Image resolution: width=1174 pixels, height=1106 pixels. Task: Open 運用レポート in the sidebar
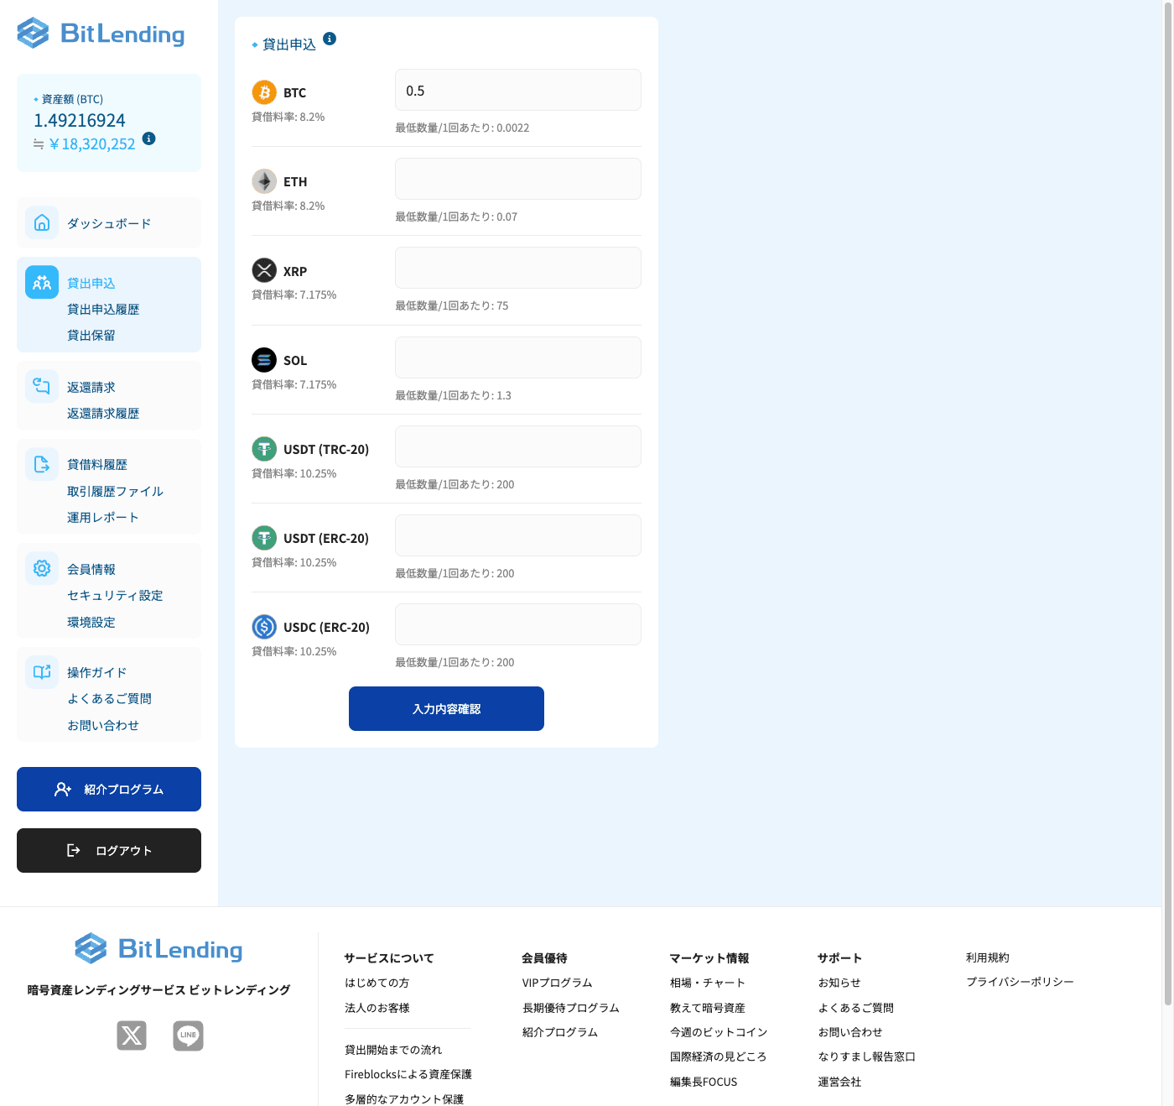click(103, 518)
